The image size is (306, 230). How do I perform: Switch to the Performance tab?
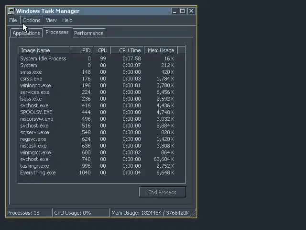click(89, 33)
